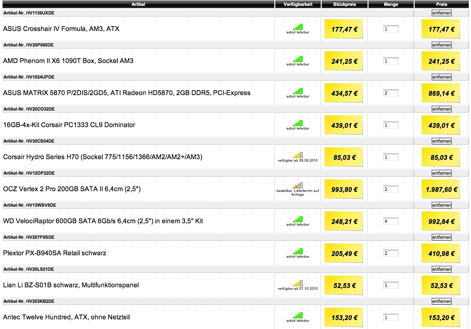This screenshot has width=471, height=329.
Task: Focus quantity field for 16GB Corsair Dominator kit
Action: tap(391, 125)
